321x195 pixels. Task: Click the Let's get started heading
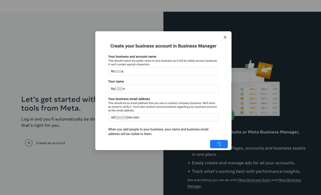click(x=58, y=104)
